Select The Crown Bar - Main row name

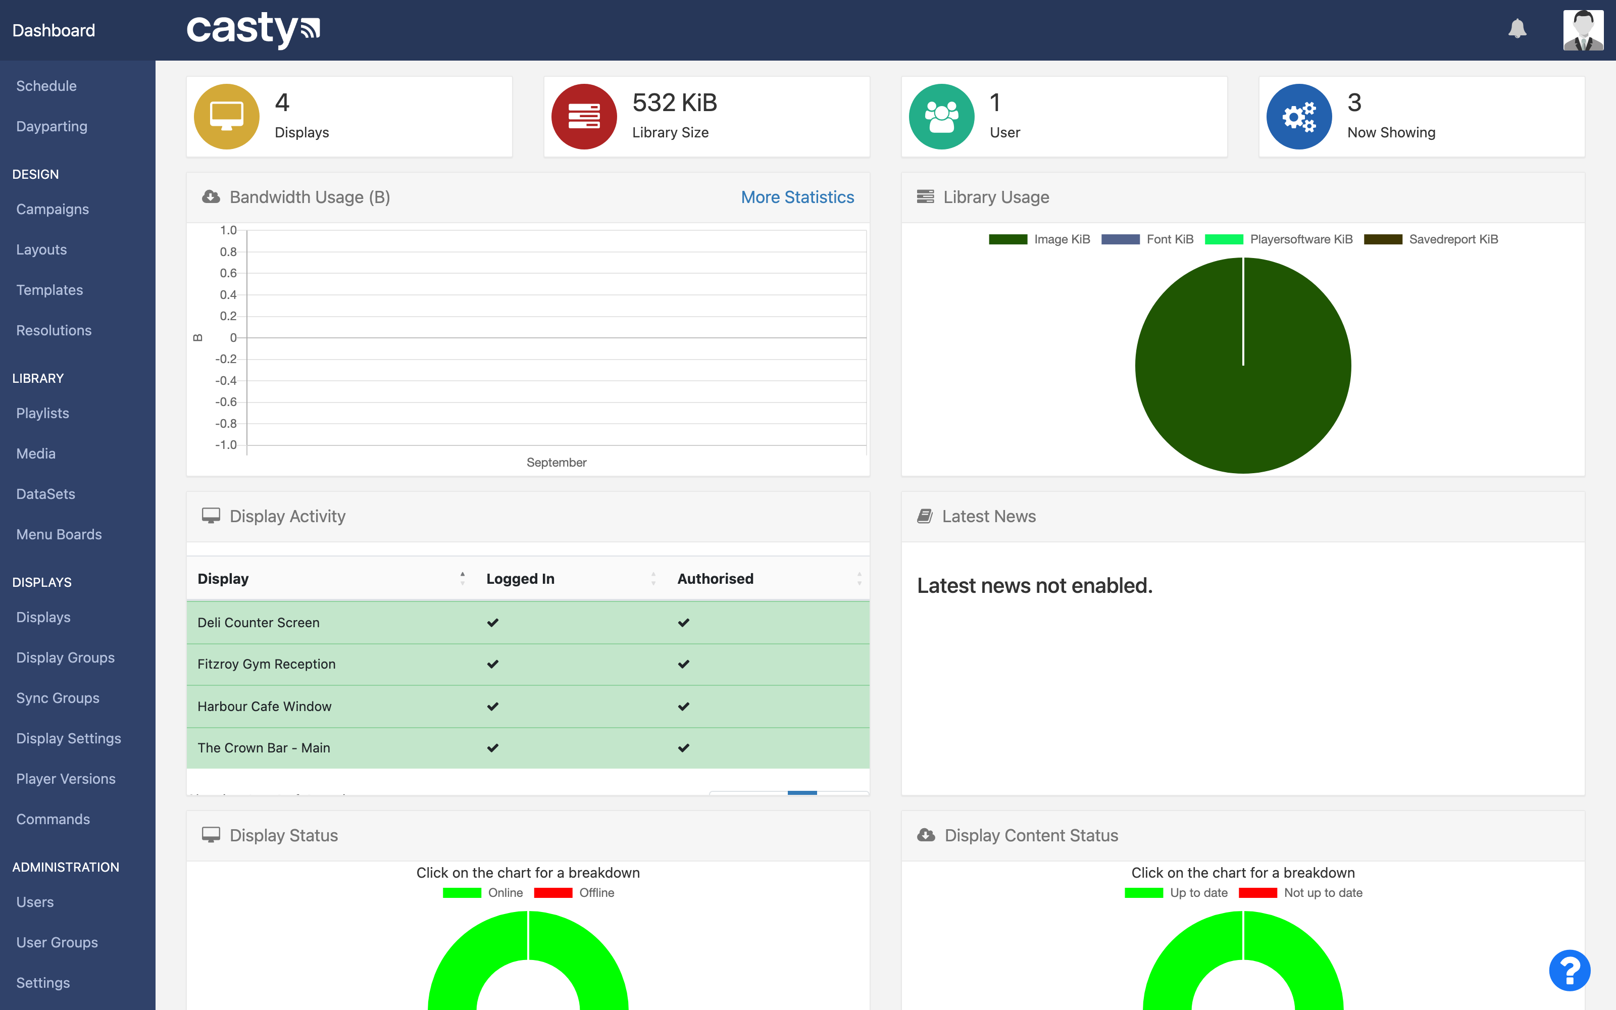(x=264, y=747)
